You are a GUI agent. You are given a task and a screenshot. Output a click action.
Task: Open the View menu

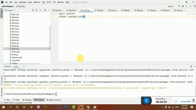pos(16,2)
